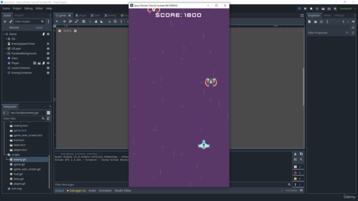The image size is (358, 201).
Task: Open the Debug menu
Action: [x=29, y=8]
